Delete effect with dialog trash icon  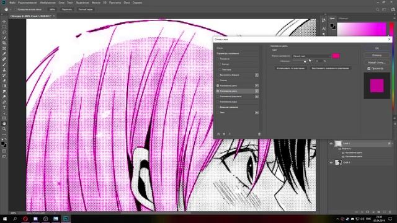259,134
